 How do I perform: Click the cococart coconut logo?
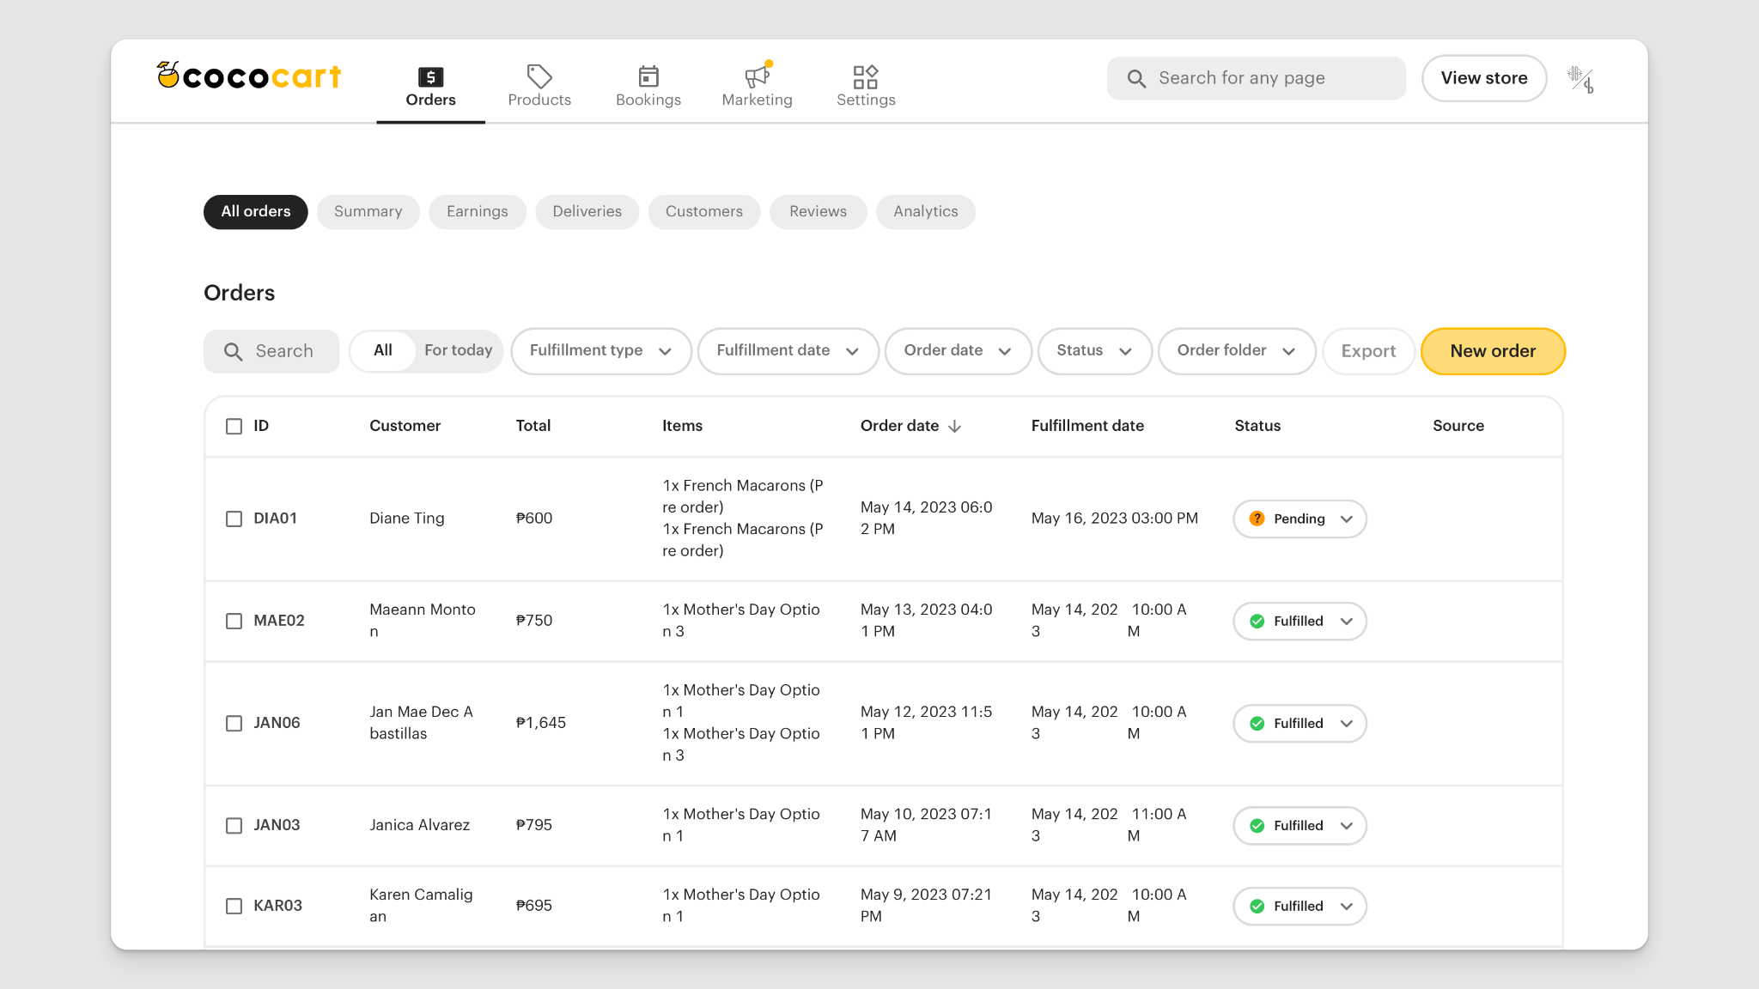click(x=168, y=76)
